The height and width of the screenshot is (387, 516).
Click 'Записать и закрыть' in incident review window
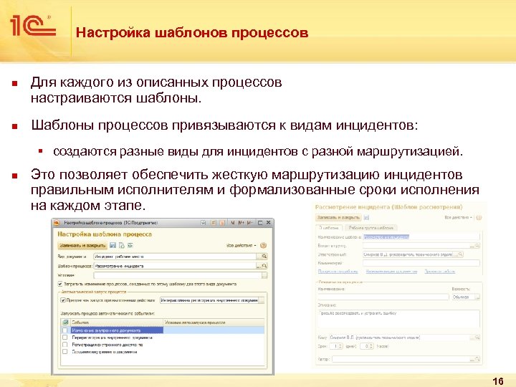pos(338,218)
